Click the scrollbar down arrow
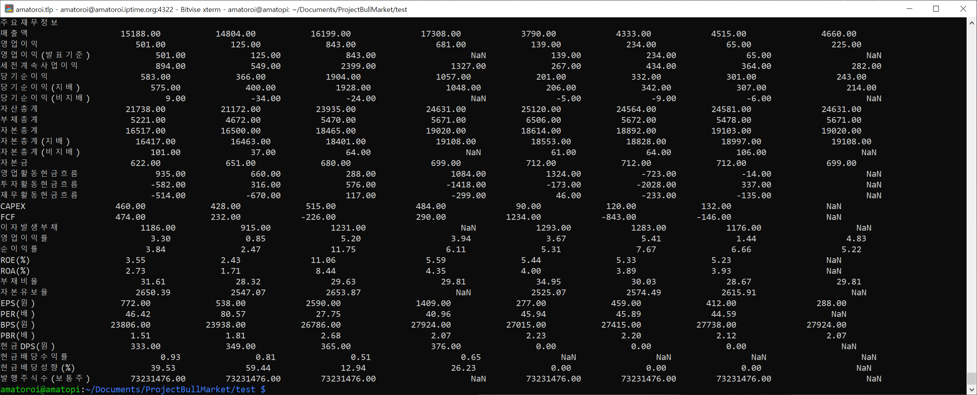 point(972,389)
